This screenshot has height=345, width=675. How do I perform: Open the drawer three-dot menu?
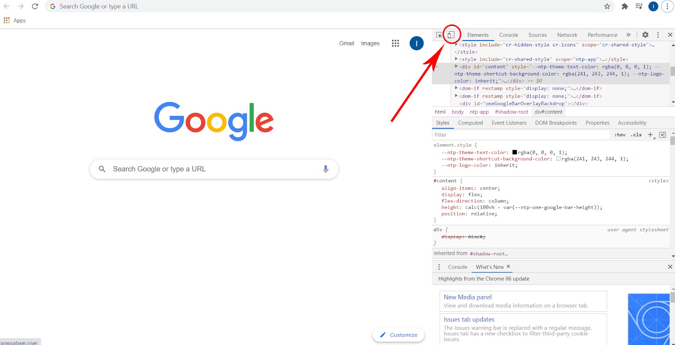point(439,267)
